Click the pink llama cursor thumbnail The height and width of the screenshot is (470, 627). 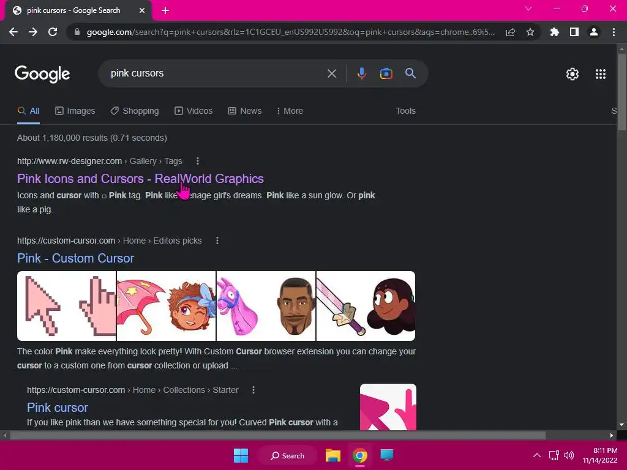[266, 306]
